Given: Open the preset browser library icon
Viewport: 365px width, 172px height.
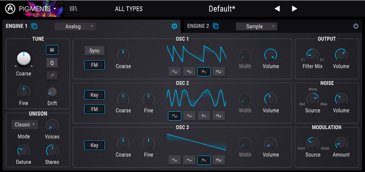Looking at the screenshot, I should click(73, 9).
